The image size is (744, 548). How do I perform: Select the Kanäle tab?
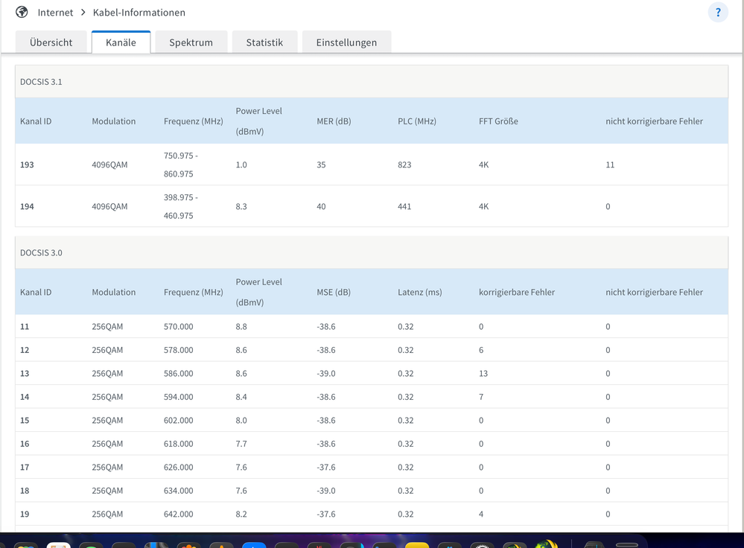click(x=121, y=42)
